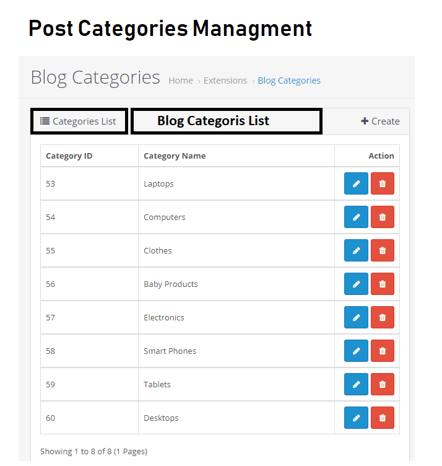442x466 pixels.
Task: Open the Extensions breadcrumb link
Action: click(225, 81)
